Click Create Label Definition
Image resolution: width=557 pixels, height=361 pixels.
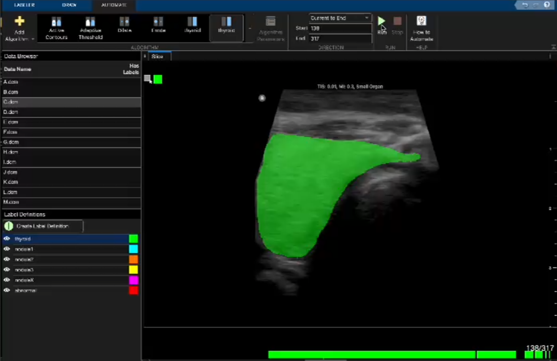(42, 225)
